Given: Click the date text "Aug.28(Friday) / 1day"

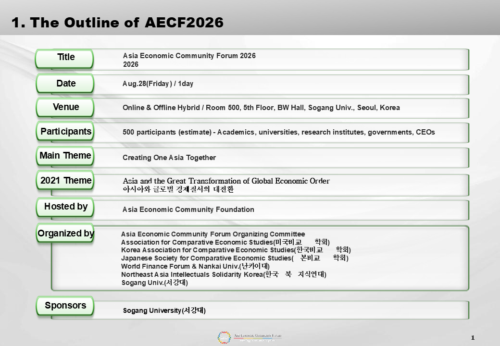Looking at the screenshot, I should click(158, 84).
